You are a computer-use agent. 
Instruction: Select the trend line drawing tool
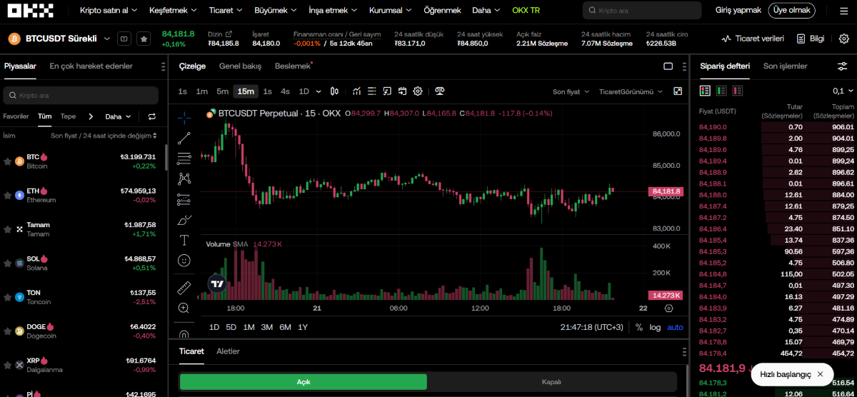[x=184, y=138]
